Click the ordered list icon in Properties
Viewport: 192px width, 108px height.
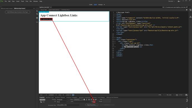click(91, 100)
